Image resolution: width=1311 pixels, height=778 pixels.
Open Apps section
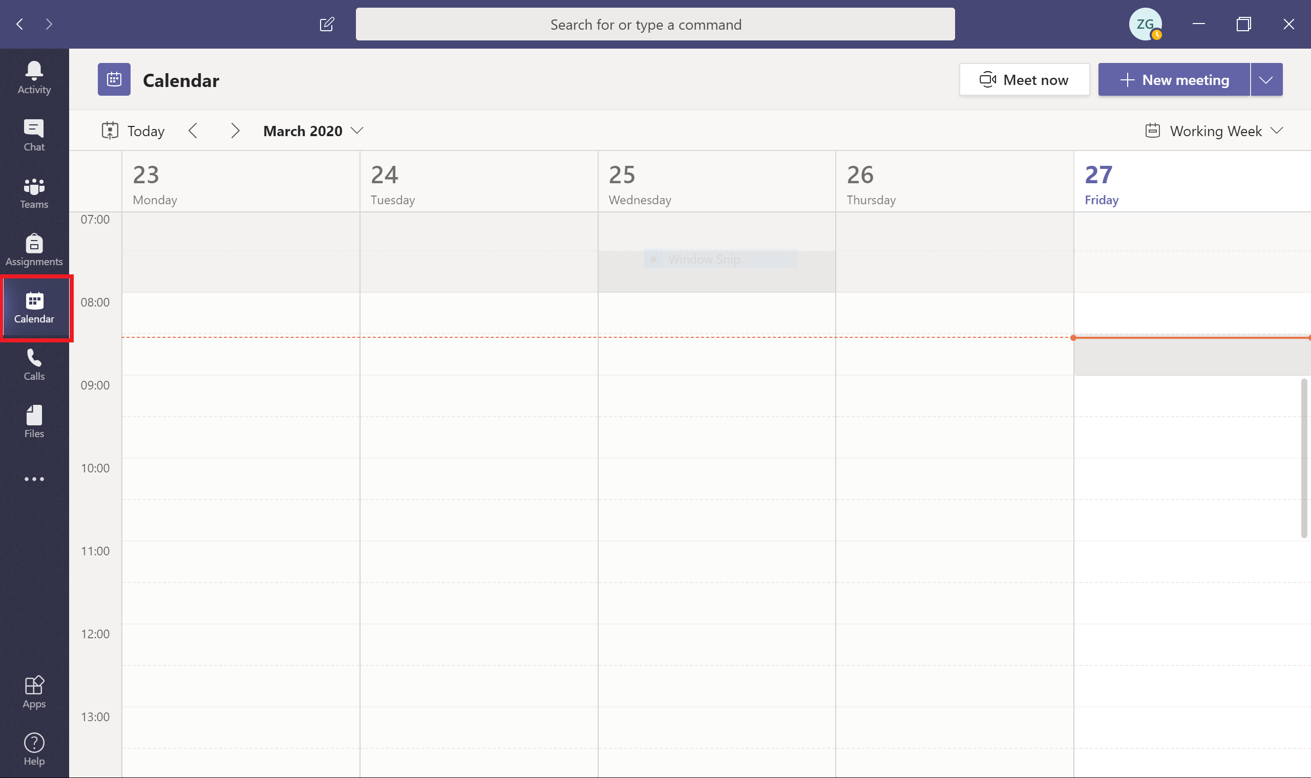coord(33,692)
